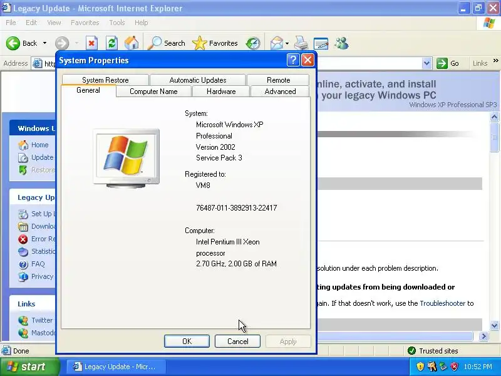501x376 pixels.
Task: Switch to the Computer Name tab
Action: click(x=153, y=91)
